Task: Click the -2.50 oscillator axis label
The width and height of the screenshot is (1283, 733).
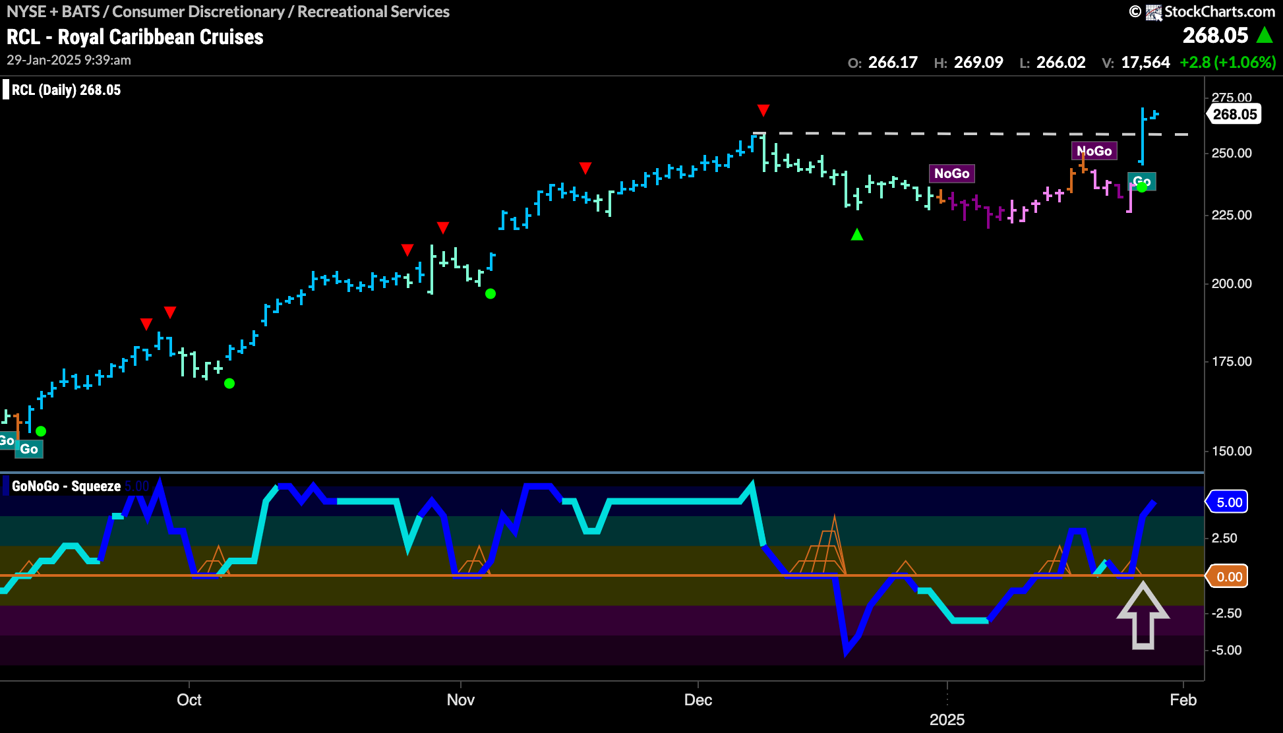Action: click(x=1226, y=613)
